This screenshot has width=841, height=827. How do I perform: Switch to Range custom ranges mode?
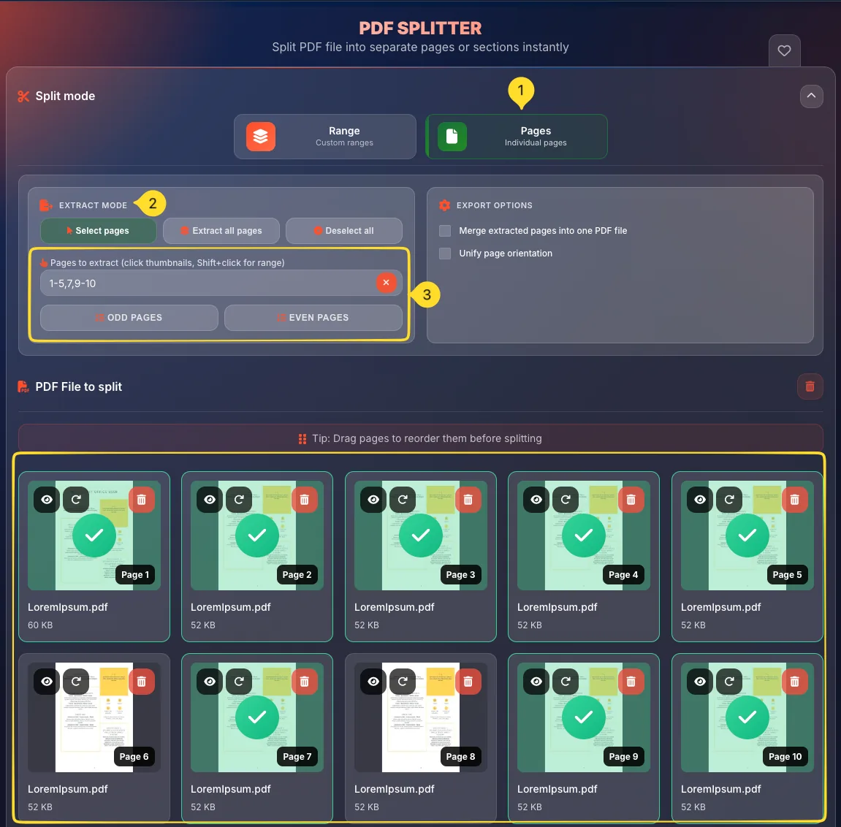[x=324, y=137]
